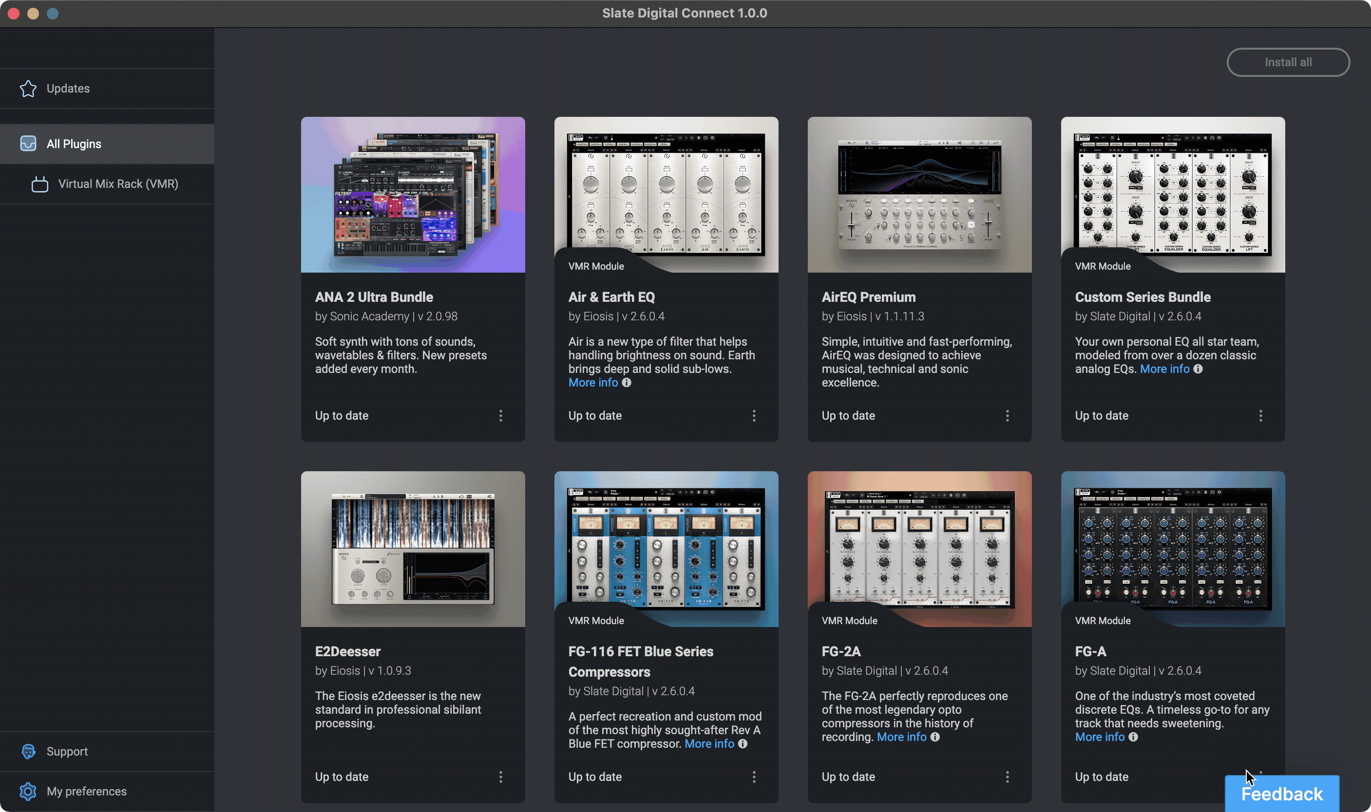Screen dimensions: 1371x812
Task: Click the All Plugins inbox icon
Action: point(28,144)
